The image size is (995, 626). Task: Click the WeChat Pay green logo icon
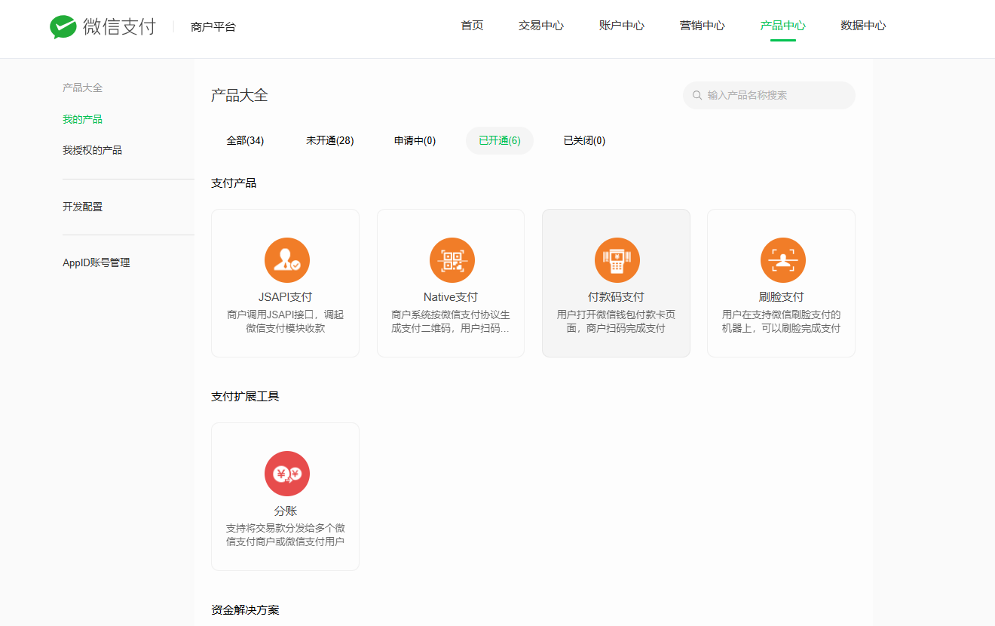63,27
